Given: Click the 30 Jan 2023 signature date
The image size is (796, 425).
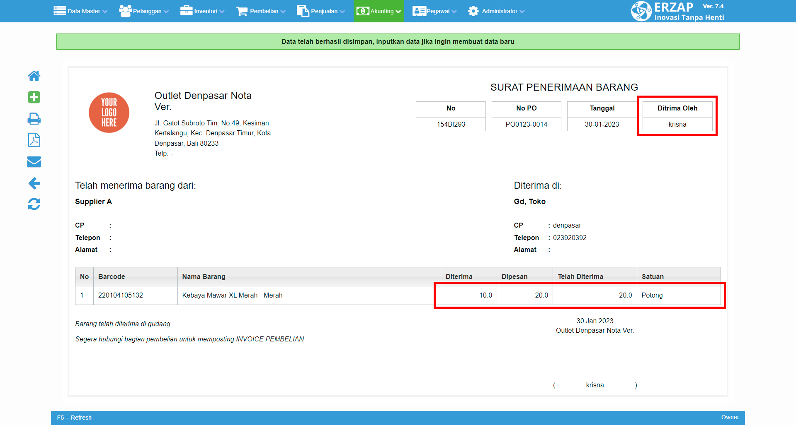Looking at the screenshot, I should (x=595, y=321).
